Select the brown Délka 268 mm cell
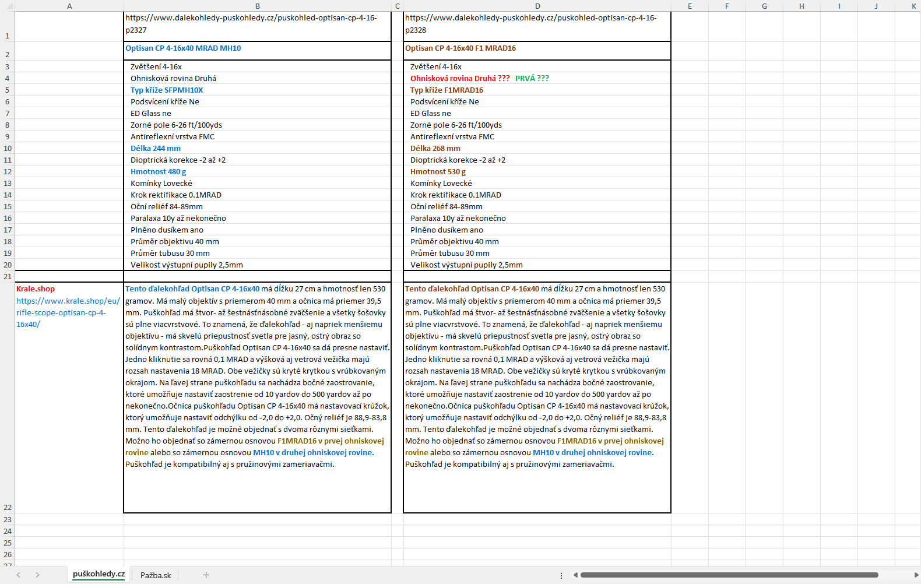Screen dimensions: 921x584 [435, 149]
